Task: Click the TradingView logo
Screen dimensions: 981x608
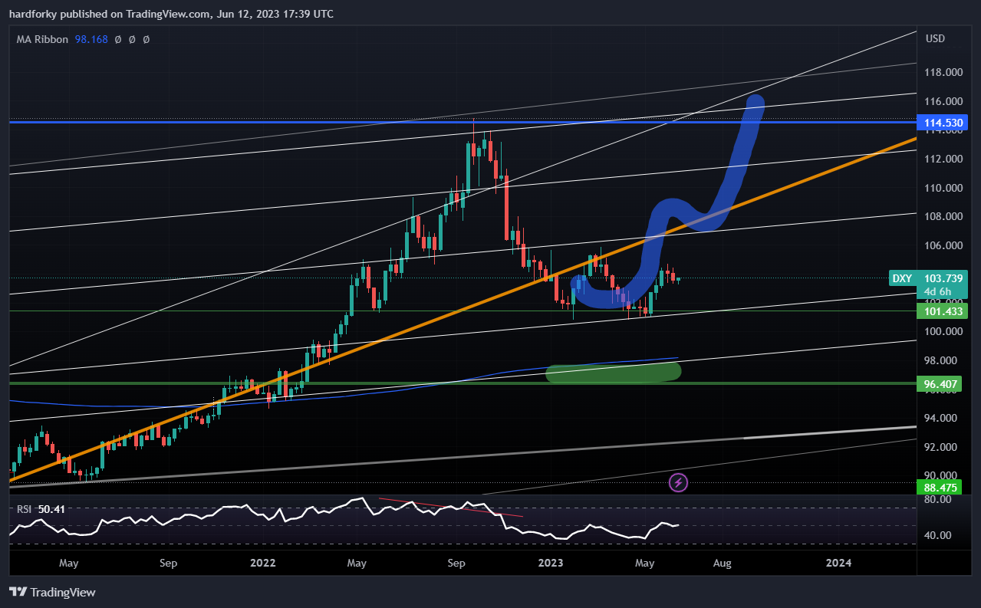Action: tap(52, 592)
